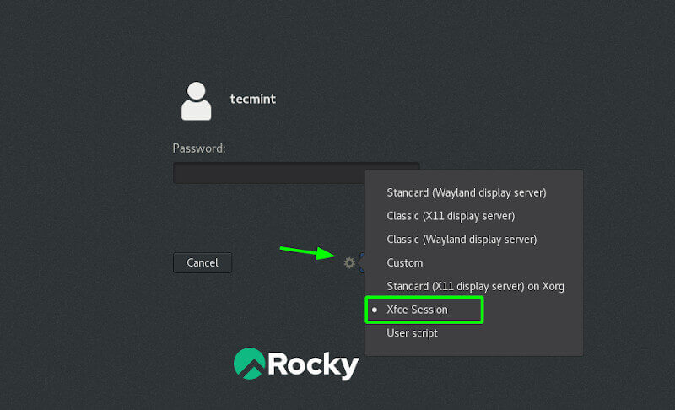Click the Password: label
Screen dimensions: 675x410
pyautogui.click(x=199, y=148)
